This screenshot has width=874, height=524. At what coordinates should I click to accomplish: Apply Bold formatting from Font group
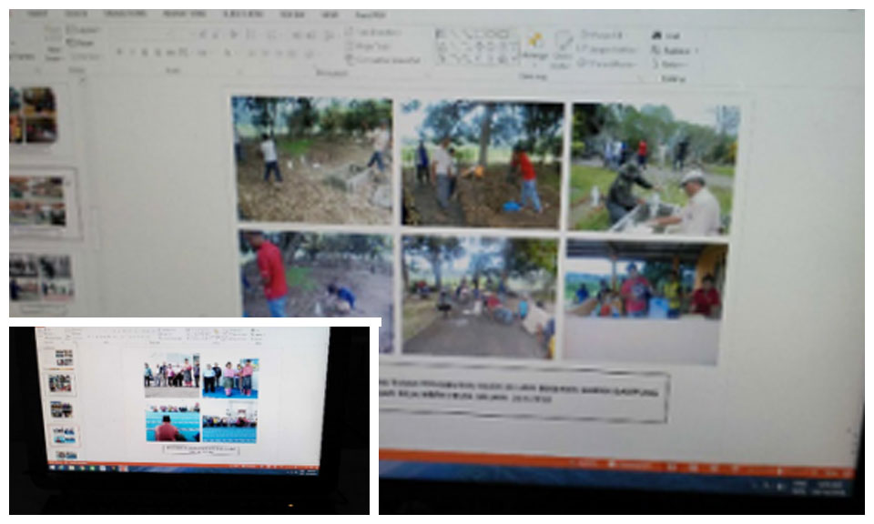click(119, 53)
